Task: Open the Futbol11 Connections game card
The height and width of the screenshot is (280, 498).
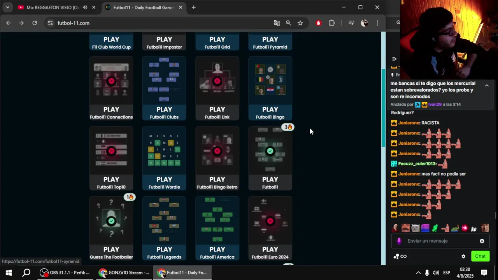Action: coord(111,88)
